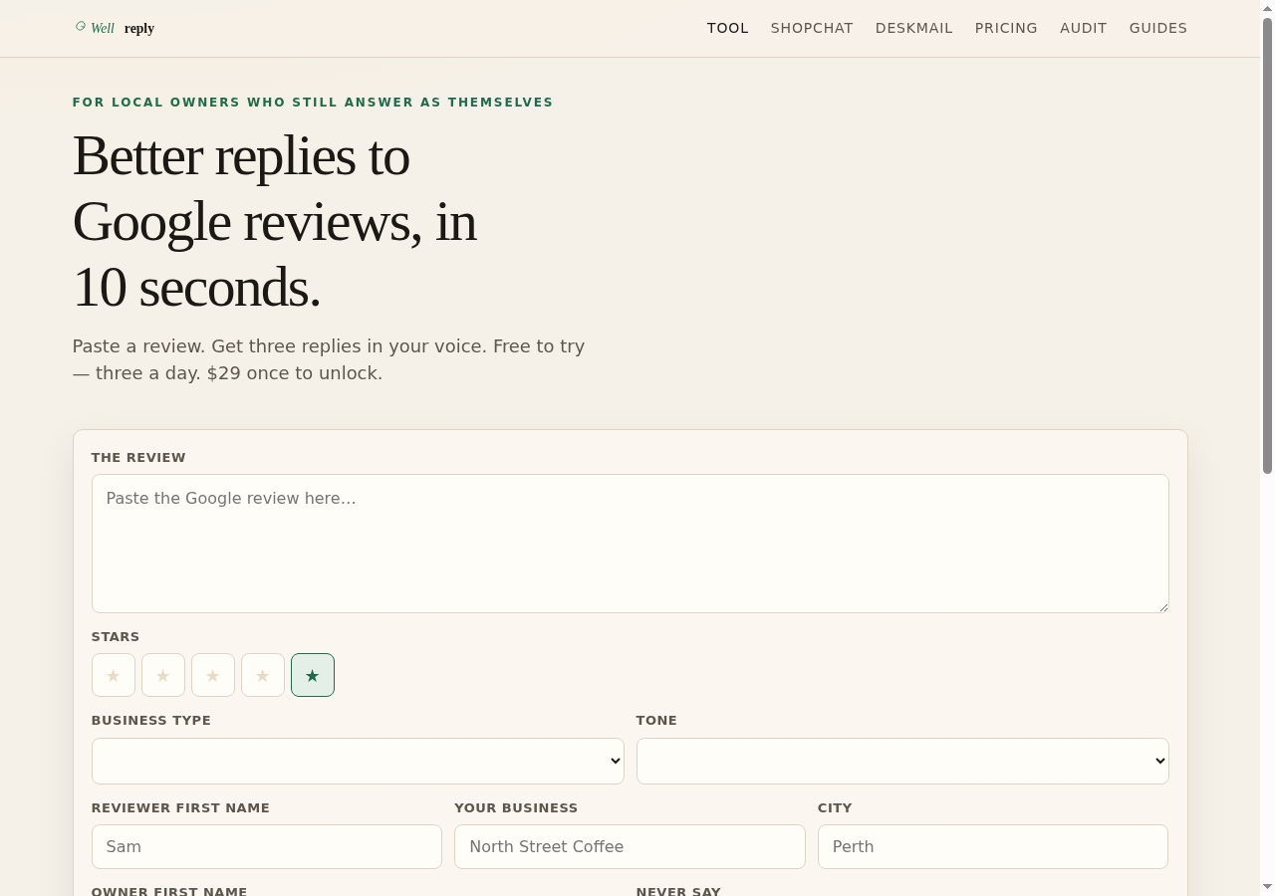Select the fifth star rating

point(313,675)
